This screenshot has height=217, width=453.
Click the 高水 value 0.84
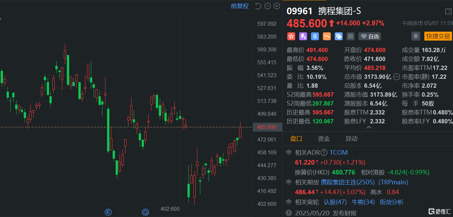(x=393, y=192)
